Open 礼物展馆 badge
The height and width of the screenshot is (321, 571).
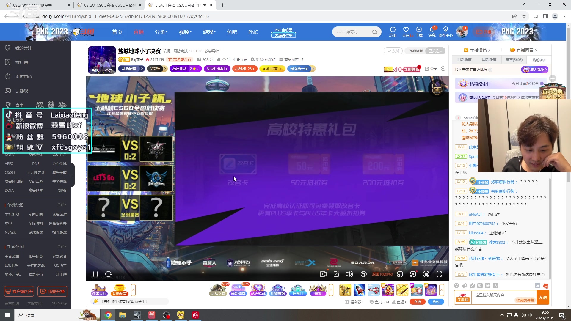click(x=131, y=69)
